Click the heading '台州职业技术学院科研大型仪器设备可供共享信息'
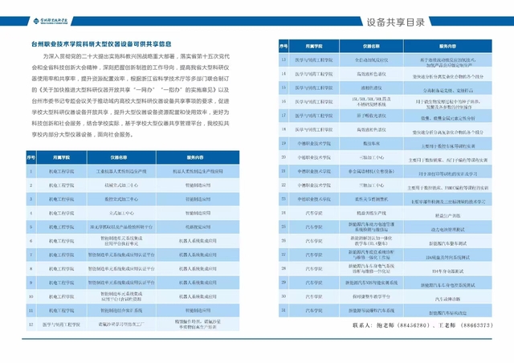Image resolution: width=514 pixels, height=363 pixels. coord(101,44)
